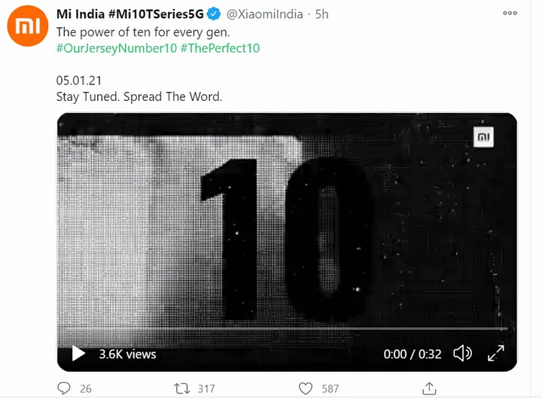Play the tweet video

coord(78,353)
